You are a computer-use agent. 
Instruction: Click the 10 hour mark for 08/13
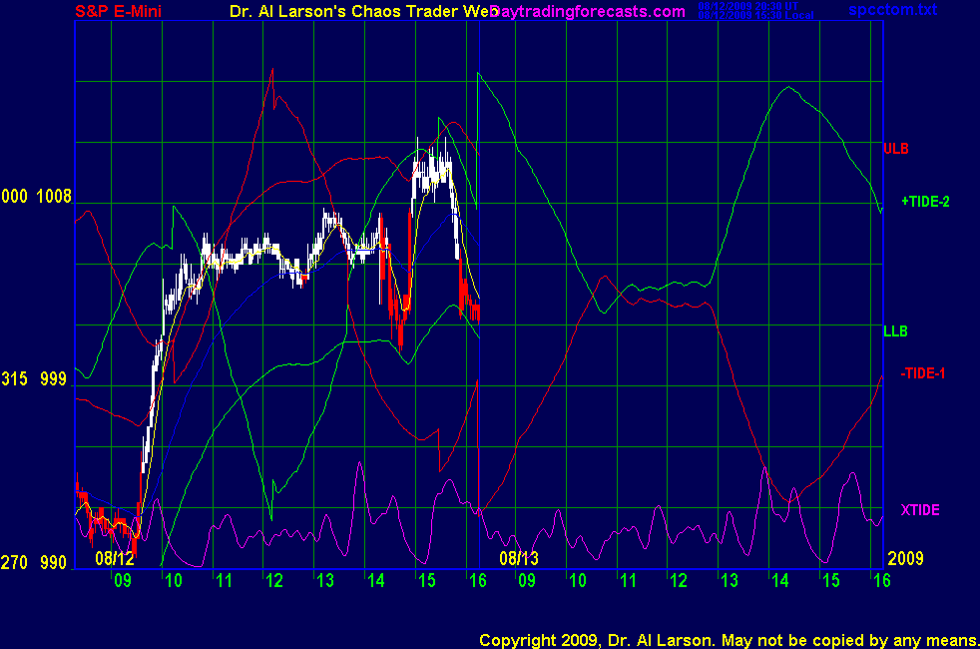click(x=577, y=581)
